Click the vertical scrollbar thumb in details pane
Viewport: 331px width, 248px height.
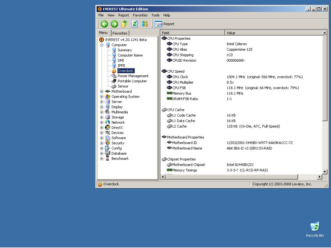(325, 78)
